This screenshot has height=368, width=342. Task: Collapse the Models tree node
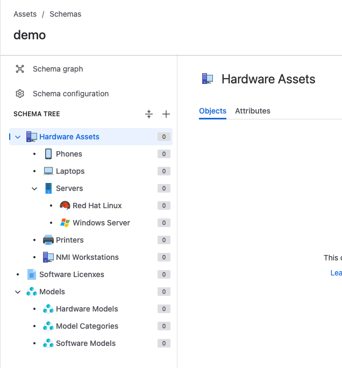[x=18, y=292]
